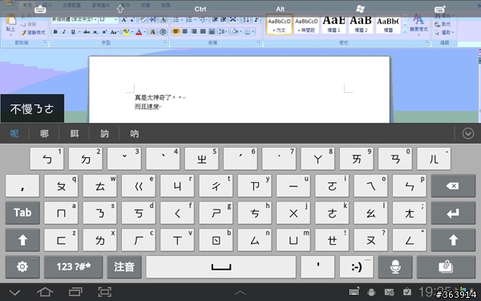
Task: Toggle the left Shift key on keyboard
Action: pos(22,240)
